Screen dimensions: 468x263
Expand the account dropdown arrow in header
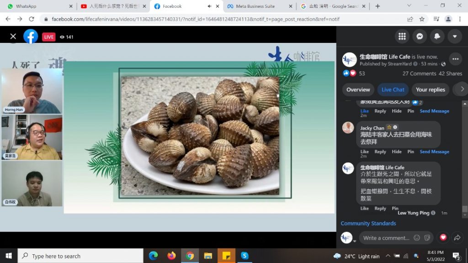tap(454, 37)
